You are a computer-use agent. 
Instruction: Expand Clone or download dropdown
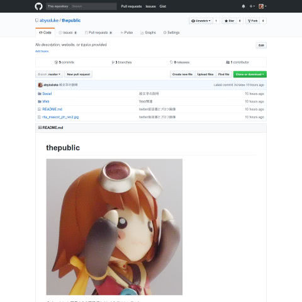click(250, 74)
